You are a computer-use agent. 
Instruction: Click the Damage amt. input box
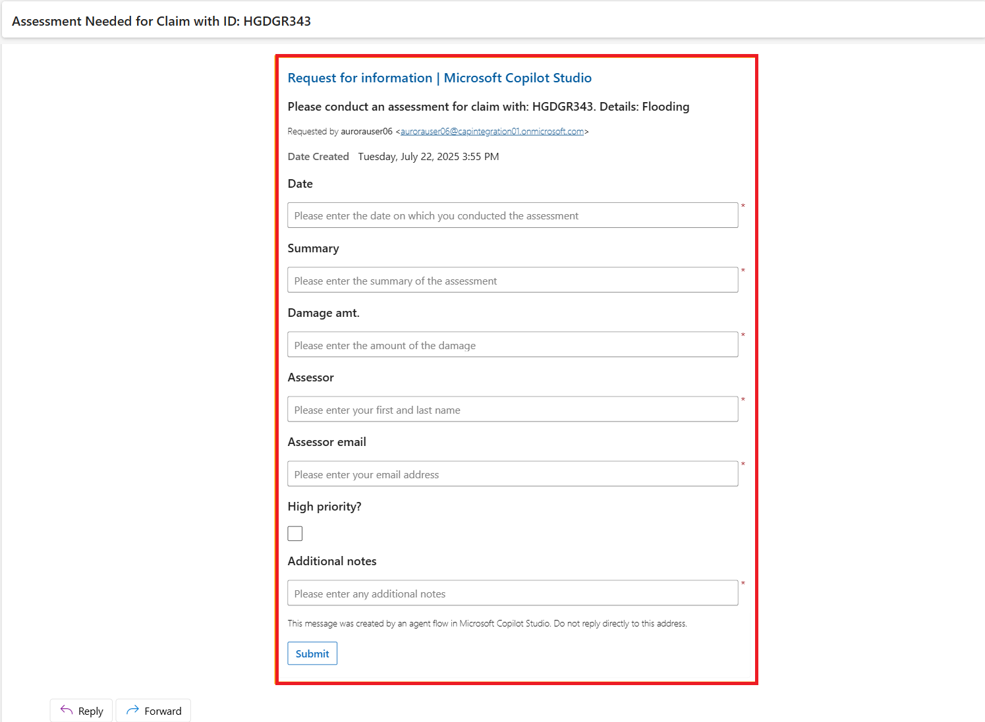(x=513, y=344)
